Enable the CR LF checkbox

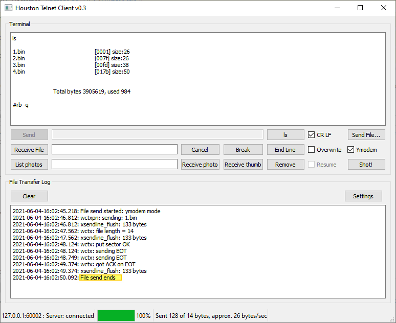click(312, 135)
